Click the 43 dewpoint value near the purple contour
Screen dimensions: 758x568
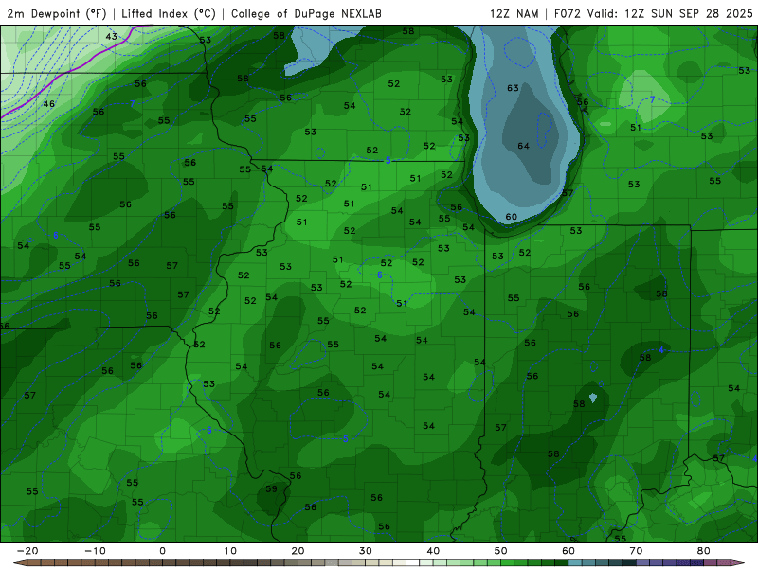[x=111, y=36]
